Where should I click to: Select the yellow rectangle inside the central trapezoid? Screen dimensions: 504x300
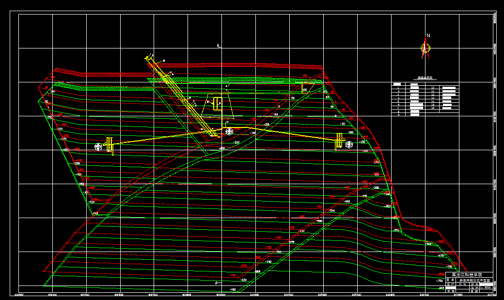tap(218, 103)
